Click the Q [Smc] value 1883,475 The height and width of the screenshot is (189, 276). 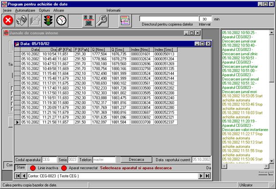pos(121,98)
